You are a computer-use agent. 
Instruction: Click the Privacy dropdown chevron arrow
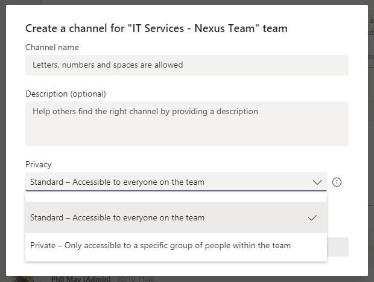pyautogui.click(x=317, y=182)
